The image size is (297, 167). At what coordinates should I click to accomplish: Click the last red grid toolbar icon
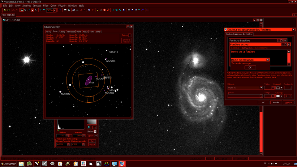[x=147, y=10]
